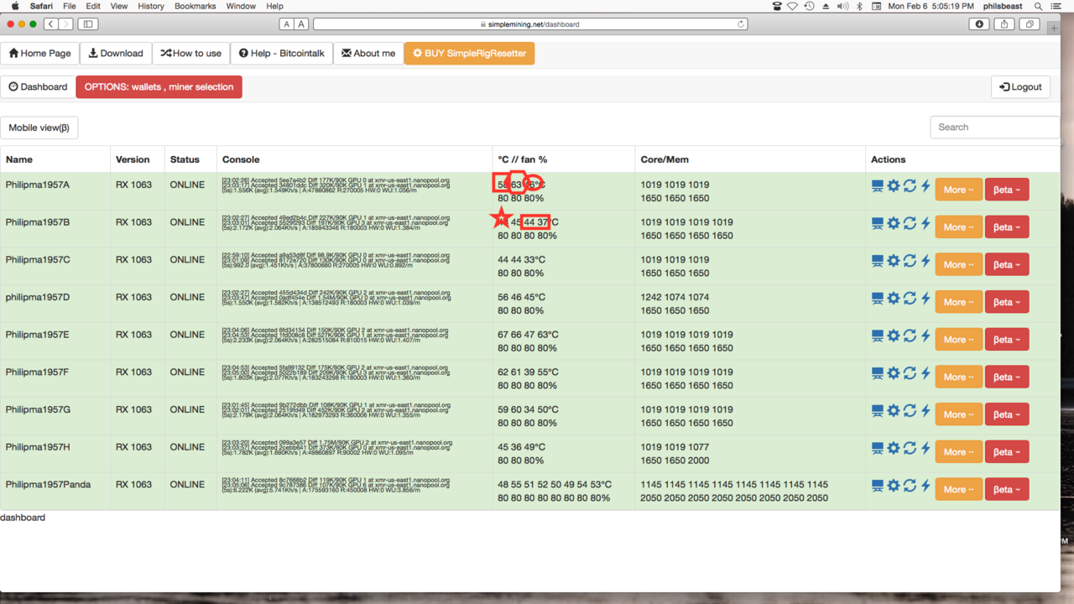The height and width of the screenshot is (604, 1074).
Task: Click the rig Search field
Action: click(994, 128)
